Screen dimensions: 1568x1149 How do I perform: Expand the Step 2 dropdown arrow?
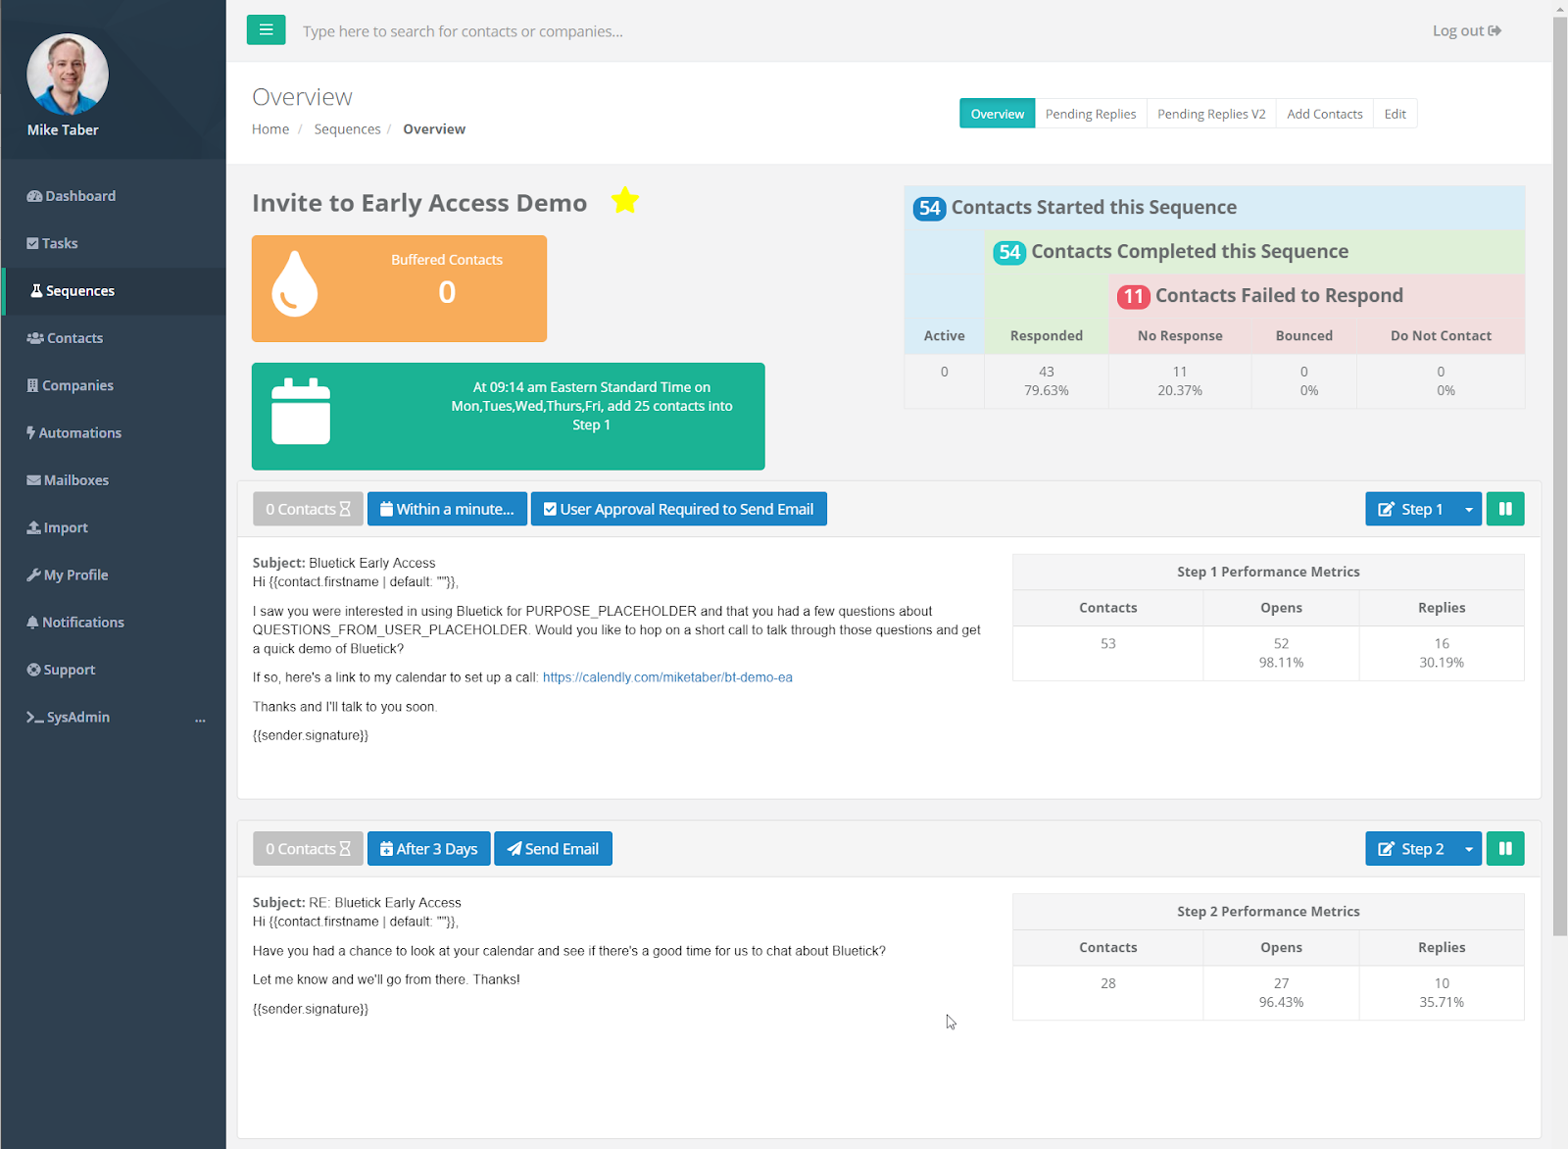1469,849
